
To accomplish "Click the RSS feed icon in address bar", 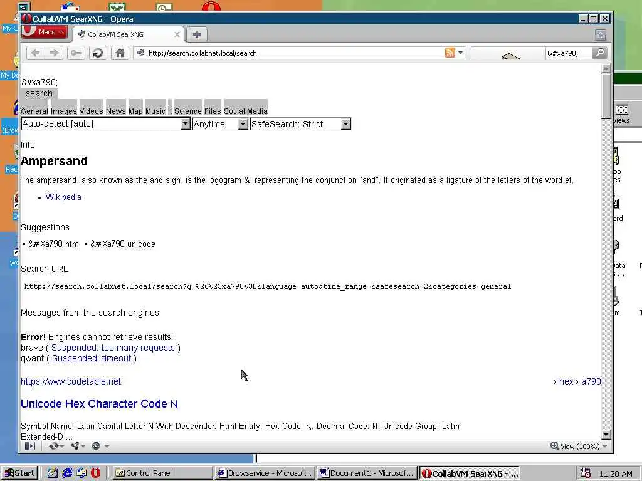I will point(450,53).
